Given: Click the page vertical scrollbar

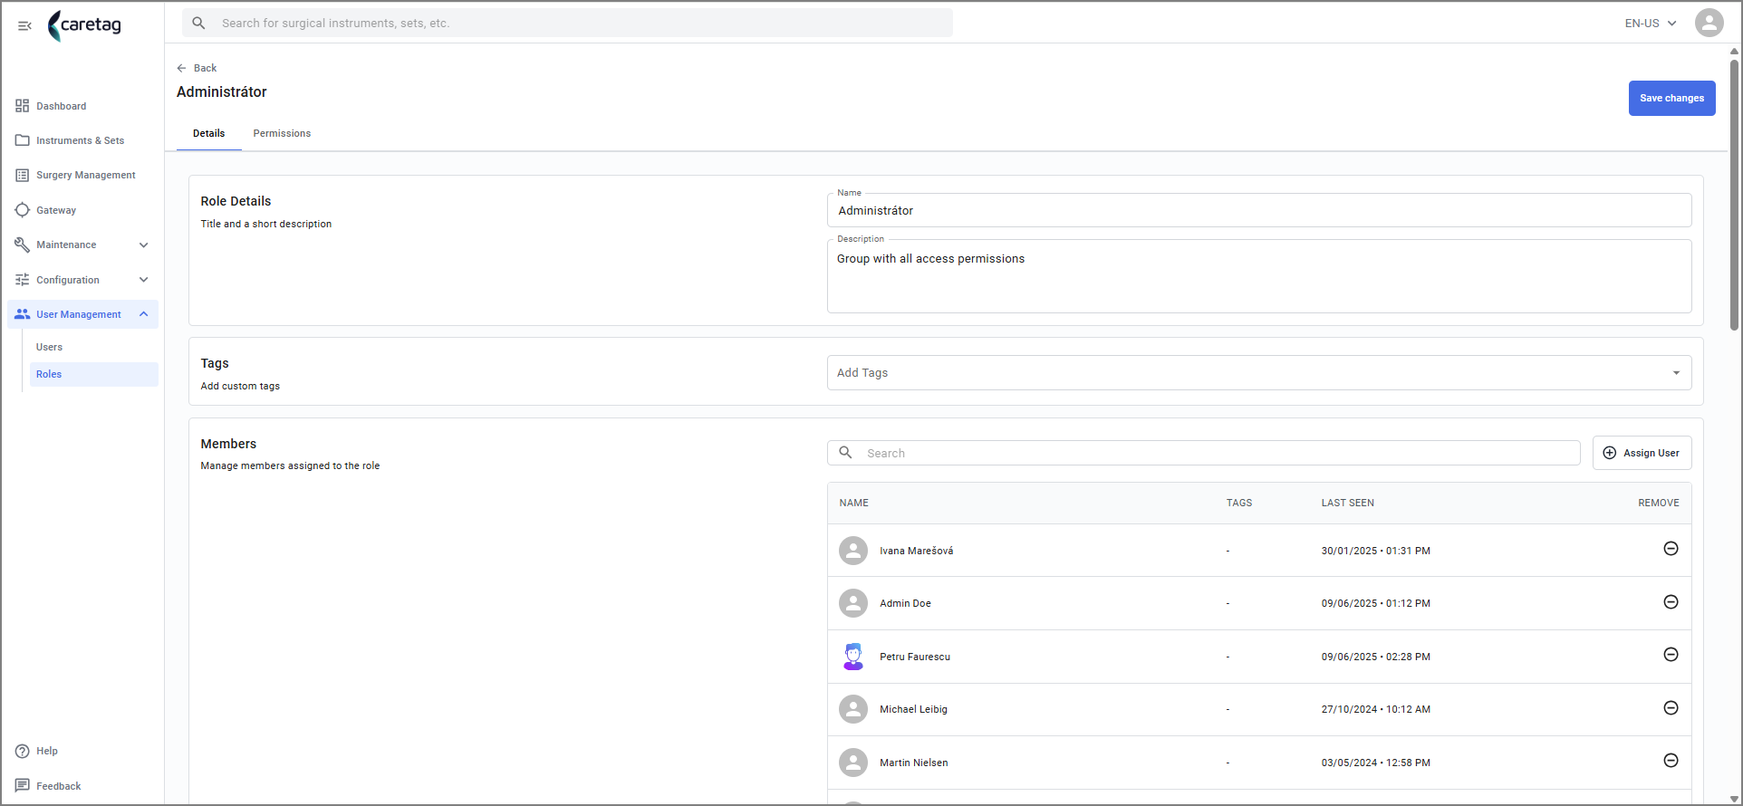Looking at the screenshot, I should 1734,195.
